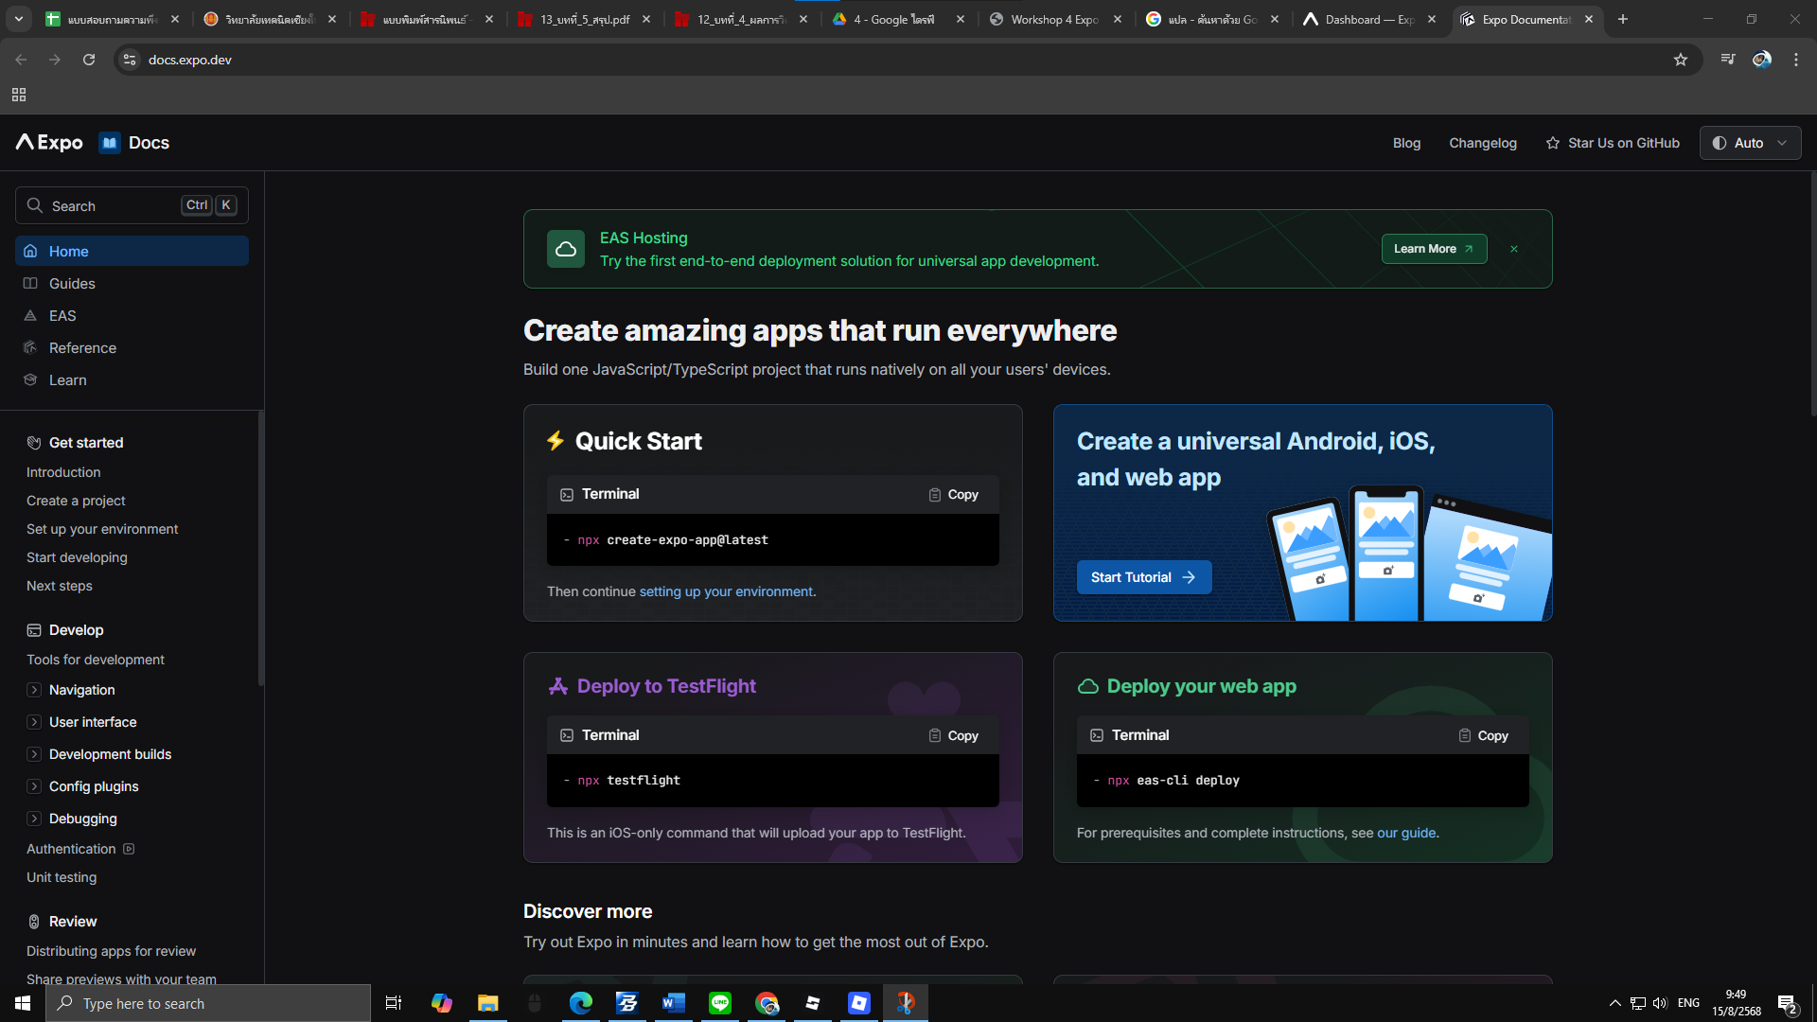Copy the create-expo-app terminal command
Viewport: 1817px width, 1022px height.
[x=954, y=495]
